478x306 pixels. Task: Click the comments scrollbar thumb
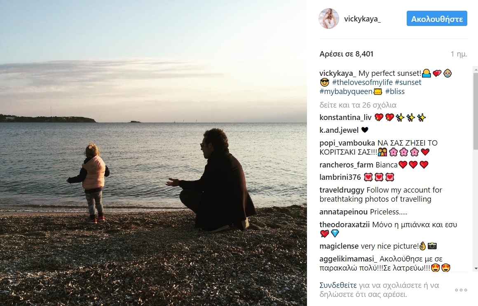click(476, 111)
